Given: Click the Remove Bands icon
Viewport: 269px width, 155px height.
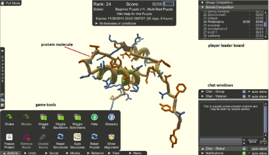Looking at the screenshot, I should point(26,137).
